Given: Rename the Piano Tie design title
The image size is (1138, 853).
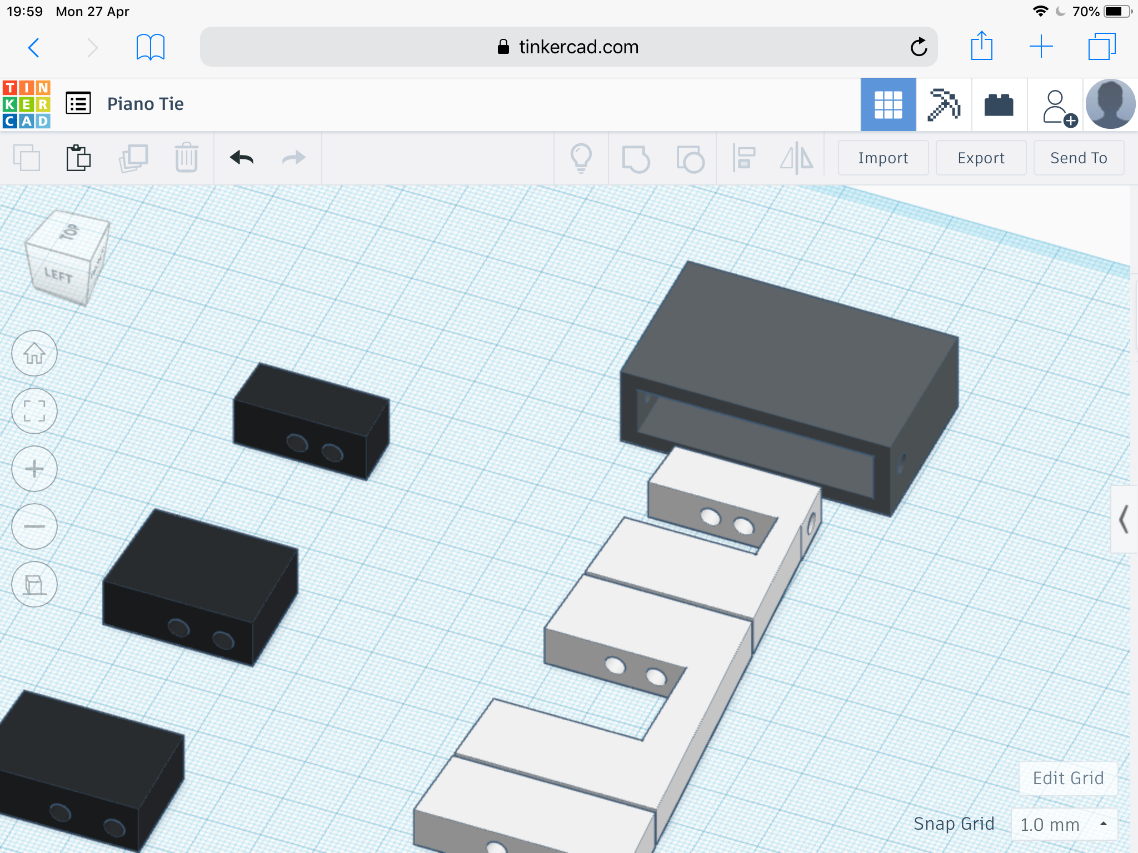Looking at the screenshot, I should click(146, 104).
